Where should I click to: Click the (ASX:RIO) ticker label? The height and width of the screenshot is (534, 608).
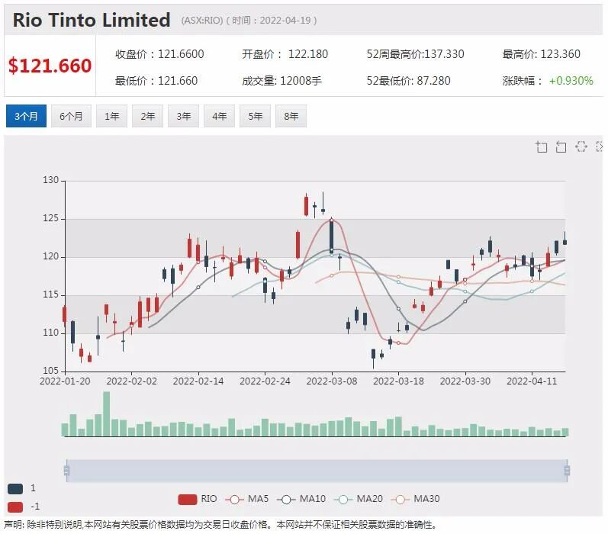coord(202,21)
